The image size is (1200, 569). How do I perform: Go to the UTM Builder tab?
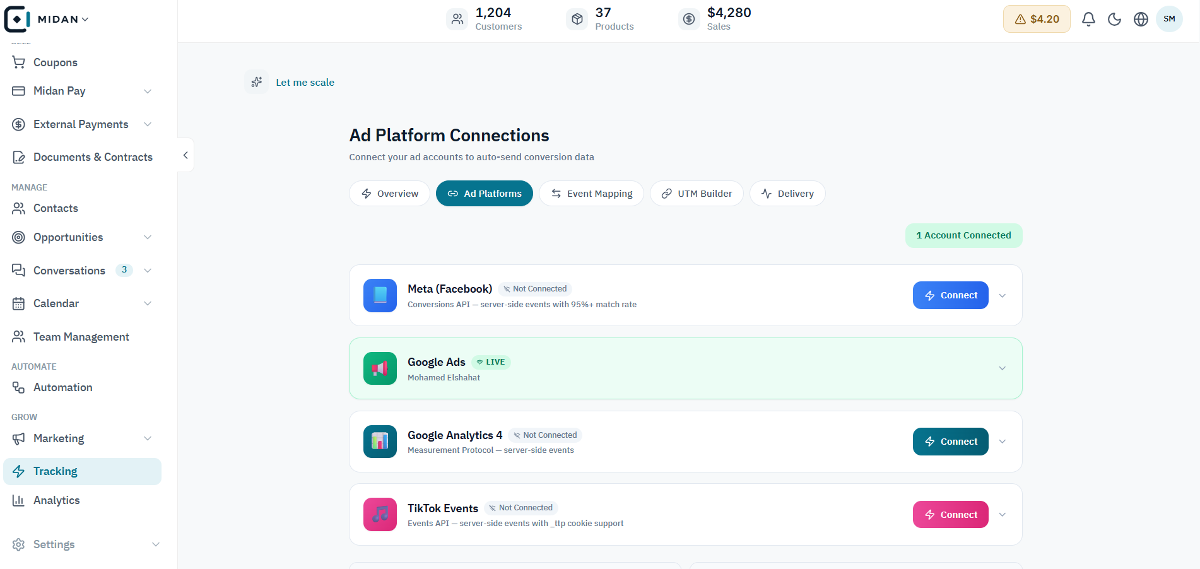(x=697, y=194)
